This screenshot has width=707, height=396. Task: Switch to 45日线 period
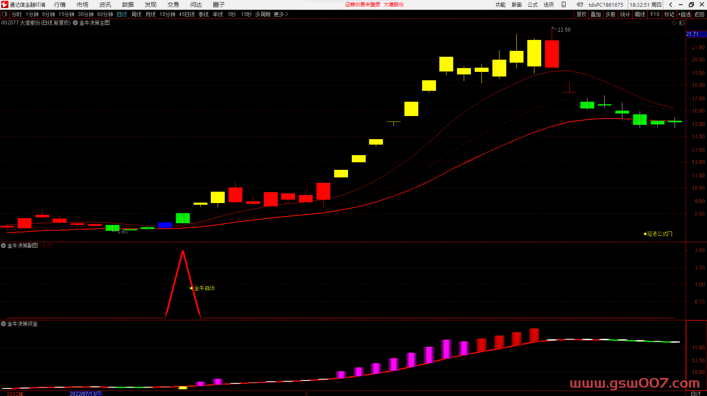click(187, 14)
